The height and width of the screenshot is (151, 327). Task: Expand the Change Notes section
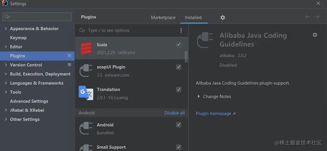tap(199, 97)
